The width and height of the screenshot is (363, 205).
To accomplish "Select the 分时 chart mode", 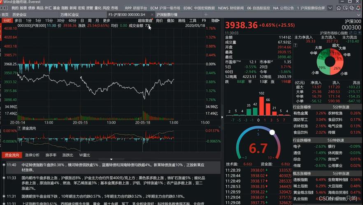I will pyautogui.click(x=7, y=20).
